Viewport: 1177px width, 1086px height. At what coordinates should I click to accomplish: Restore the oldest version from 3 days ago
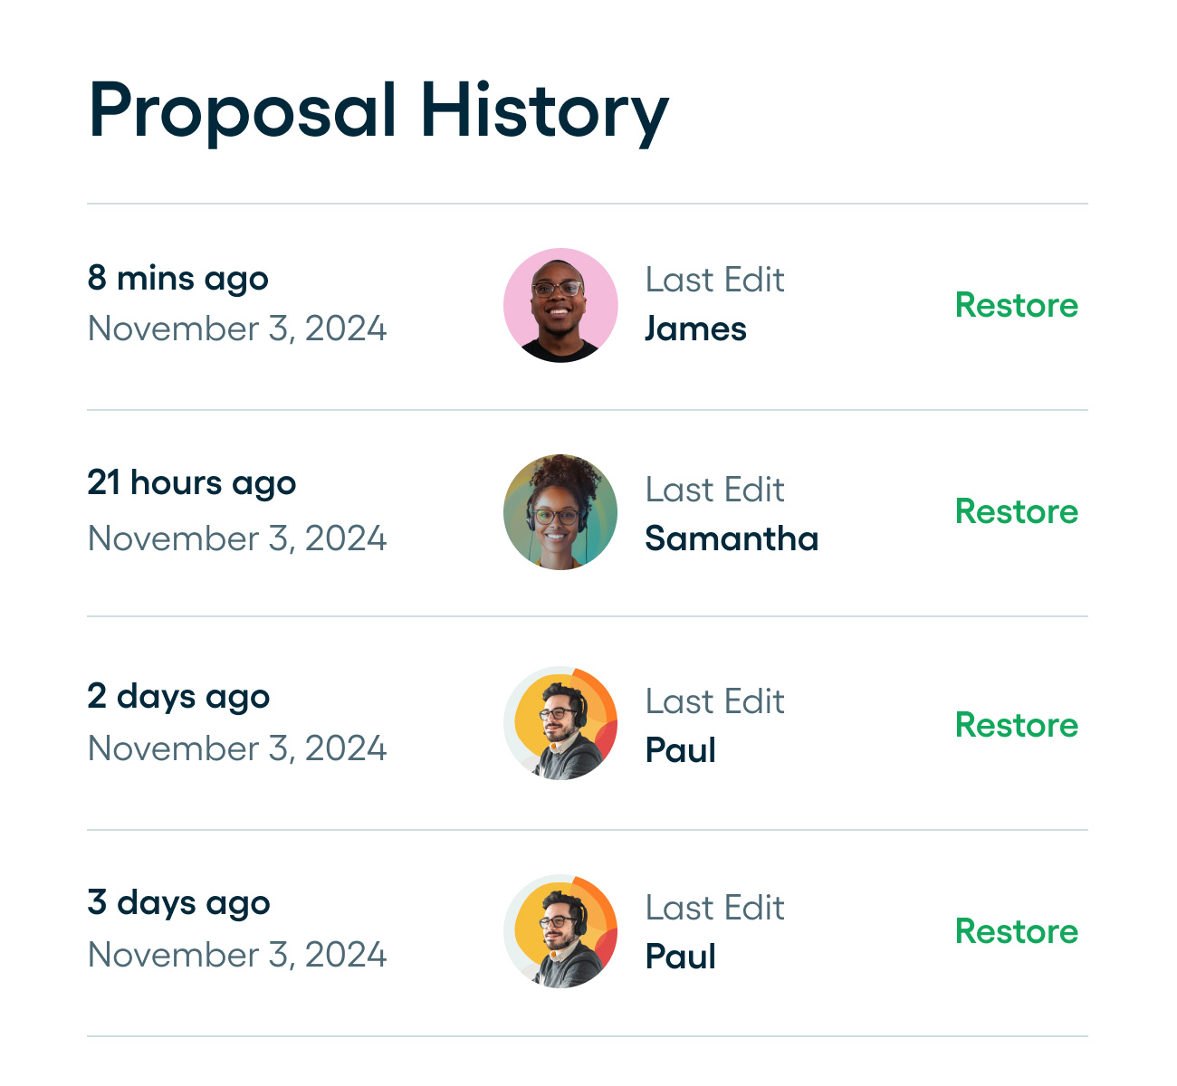point(1018,931)
